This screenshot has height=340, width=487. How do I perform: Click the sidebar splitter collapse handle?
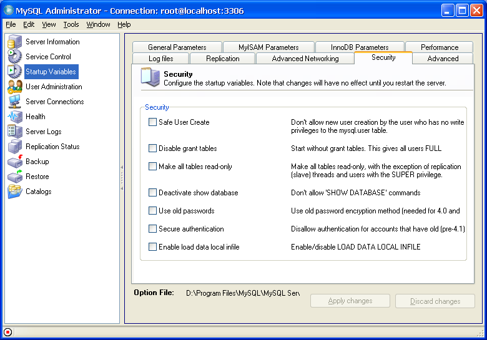click(x=122, y=178)
